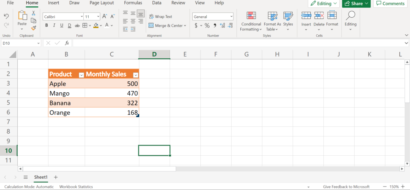
Task: Toggle Italic formatting
Action: click(x=54, y=25)
